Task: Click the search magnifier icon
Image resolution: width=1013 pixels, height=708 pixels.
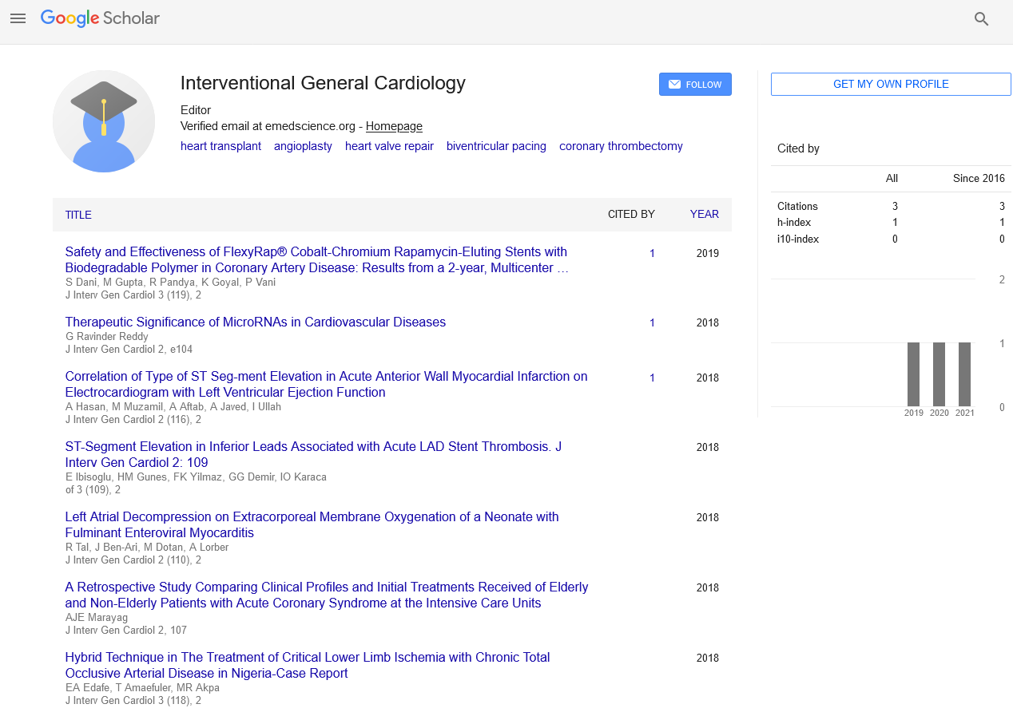Action: (981, 19)
